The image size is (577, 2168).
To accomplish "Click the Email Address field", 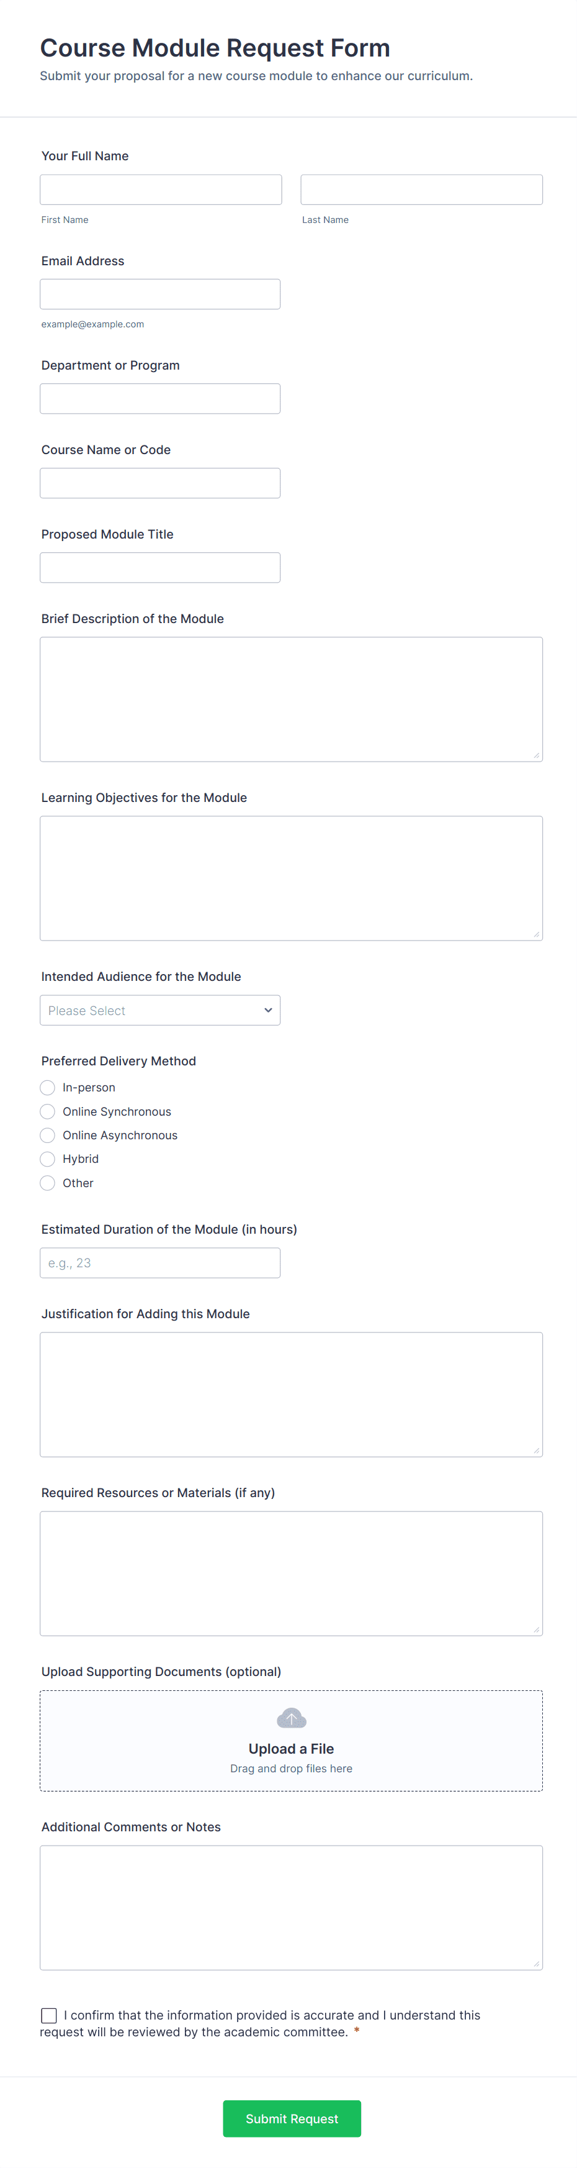I will [x=160, y=294].
